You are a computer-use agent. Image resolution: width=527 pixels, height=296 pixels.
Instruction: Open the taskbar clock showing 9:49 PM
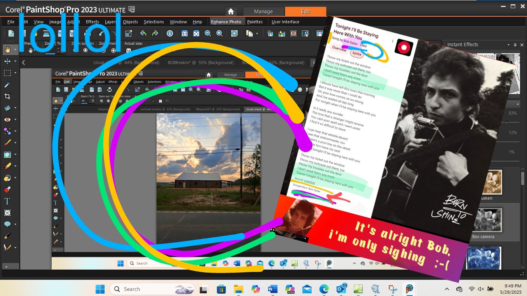511,289
